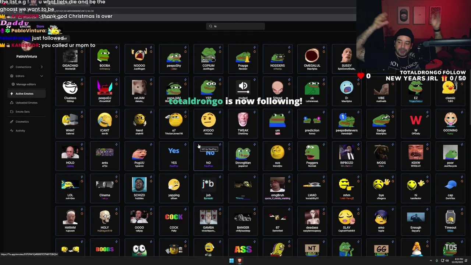Open the Windows Start button

(231, 261)
